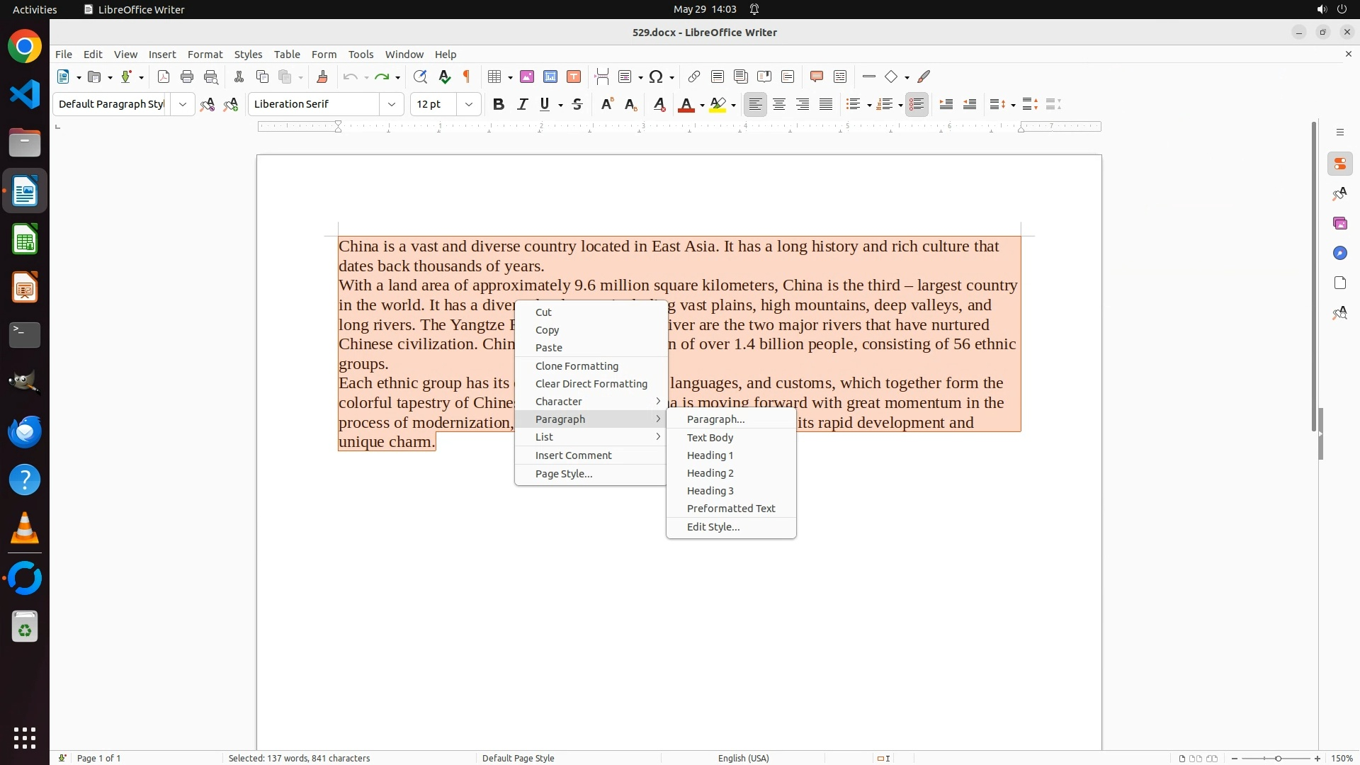
Task: Select Heading 1 from Paragraph submenu
Action: click(710, 455)
